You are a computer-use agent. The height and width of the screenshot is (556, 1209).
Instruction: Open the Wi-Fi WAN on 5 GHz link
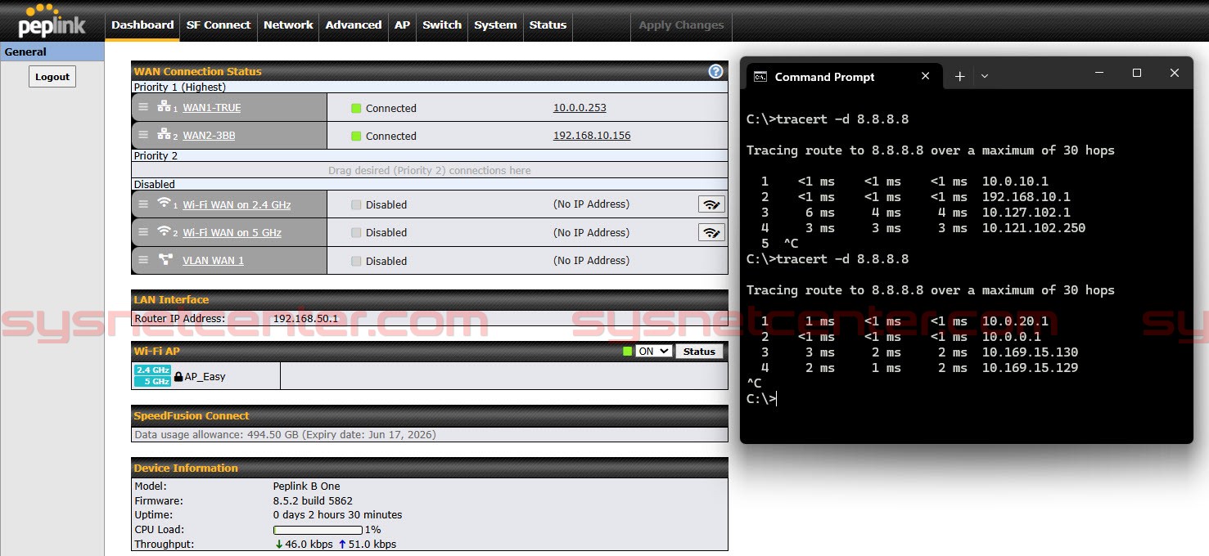tap(232, 233)
